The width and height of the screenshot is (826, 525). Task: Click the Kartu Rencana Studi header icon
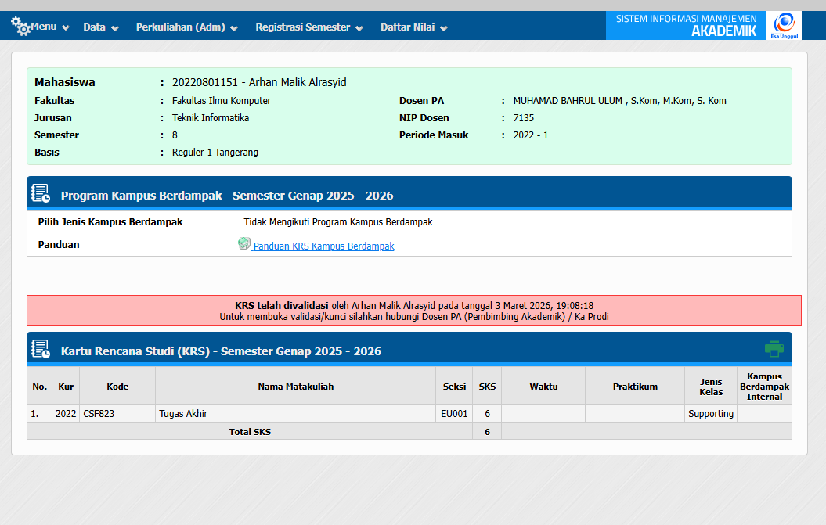point(41,350)
